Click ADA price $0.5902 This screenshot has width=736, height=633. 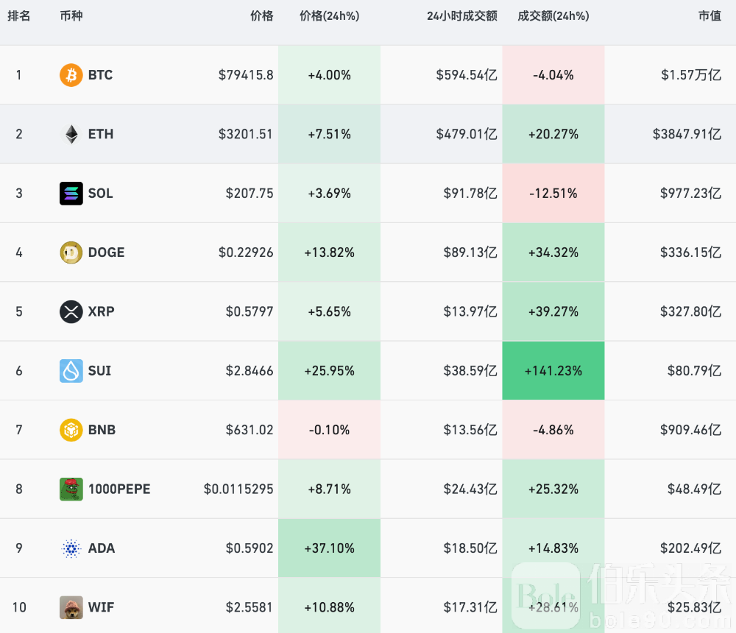click(250, 548)
